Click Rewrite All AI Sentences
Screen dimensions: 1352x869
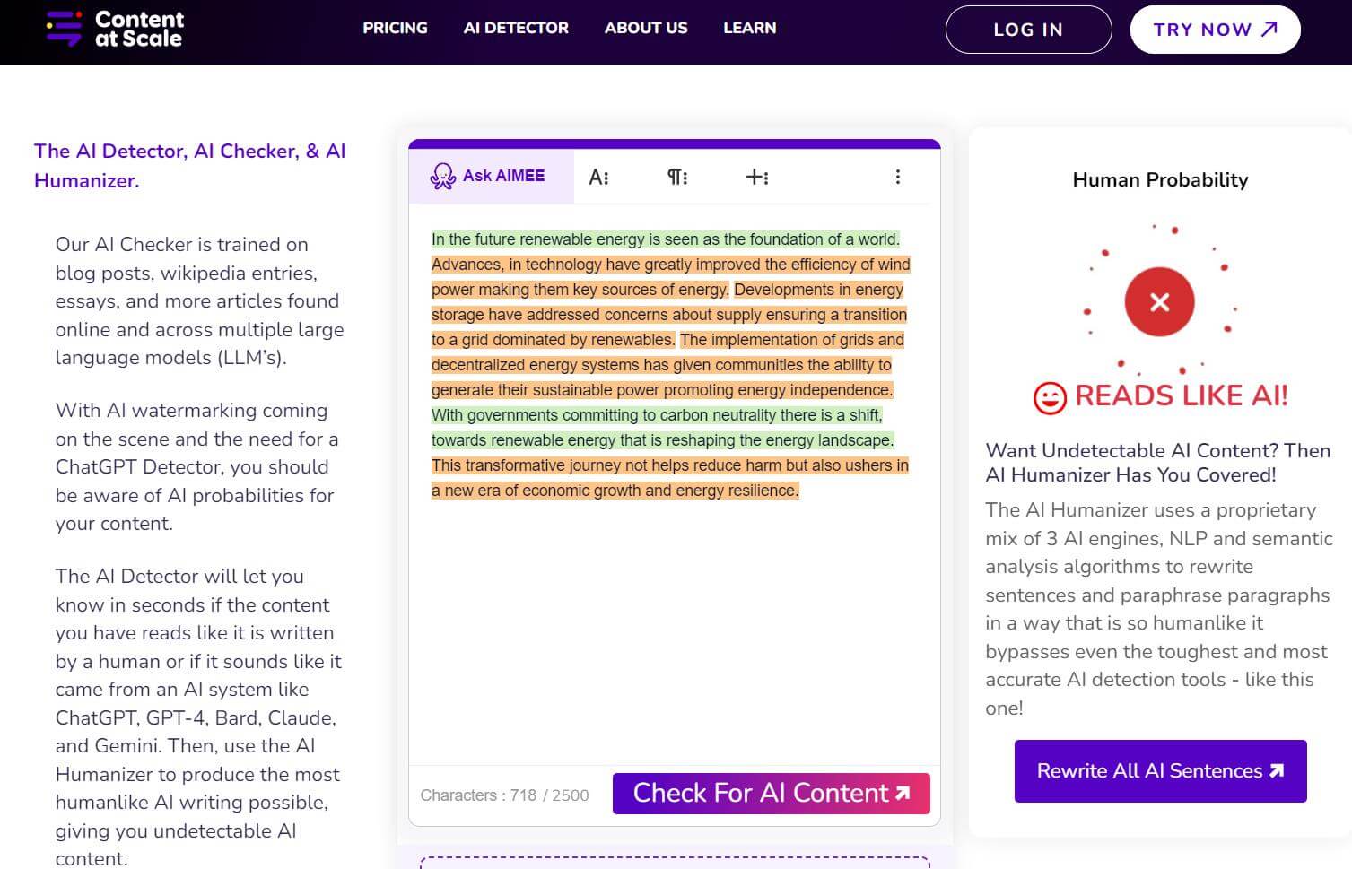tap(1159, 770)
